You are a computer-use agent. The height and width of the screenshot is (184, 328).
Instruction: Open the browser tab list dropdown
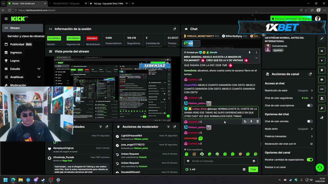click(3, 4)
